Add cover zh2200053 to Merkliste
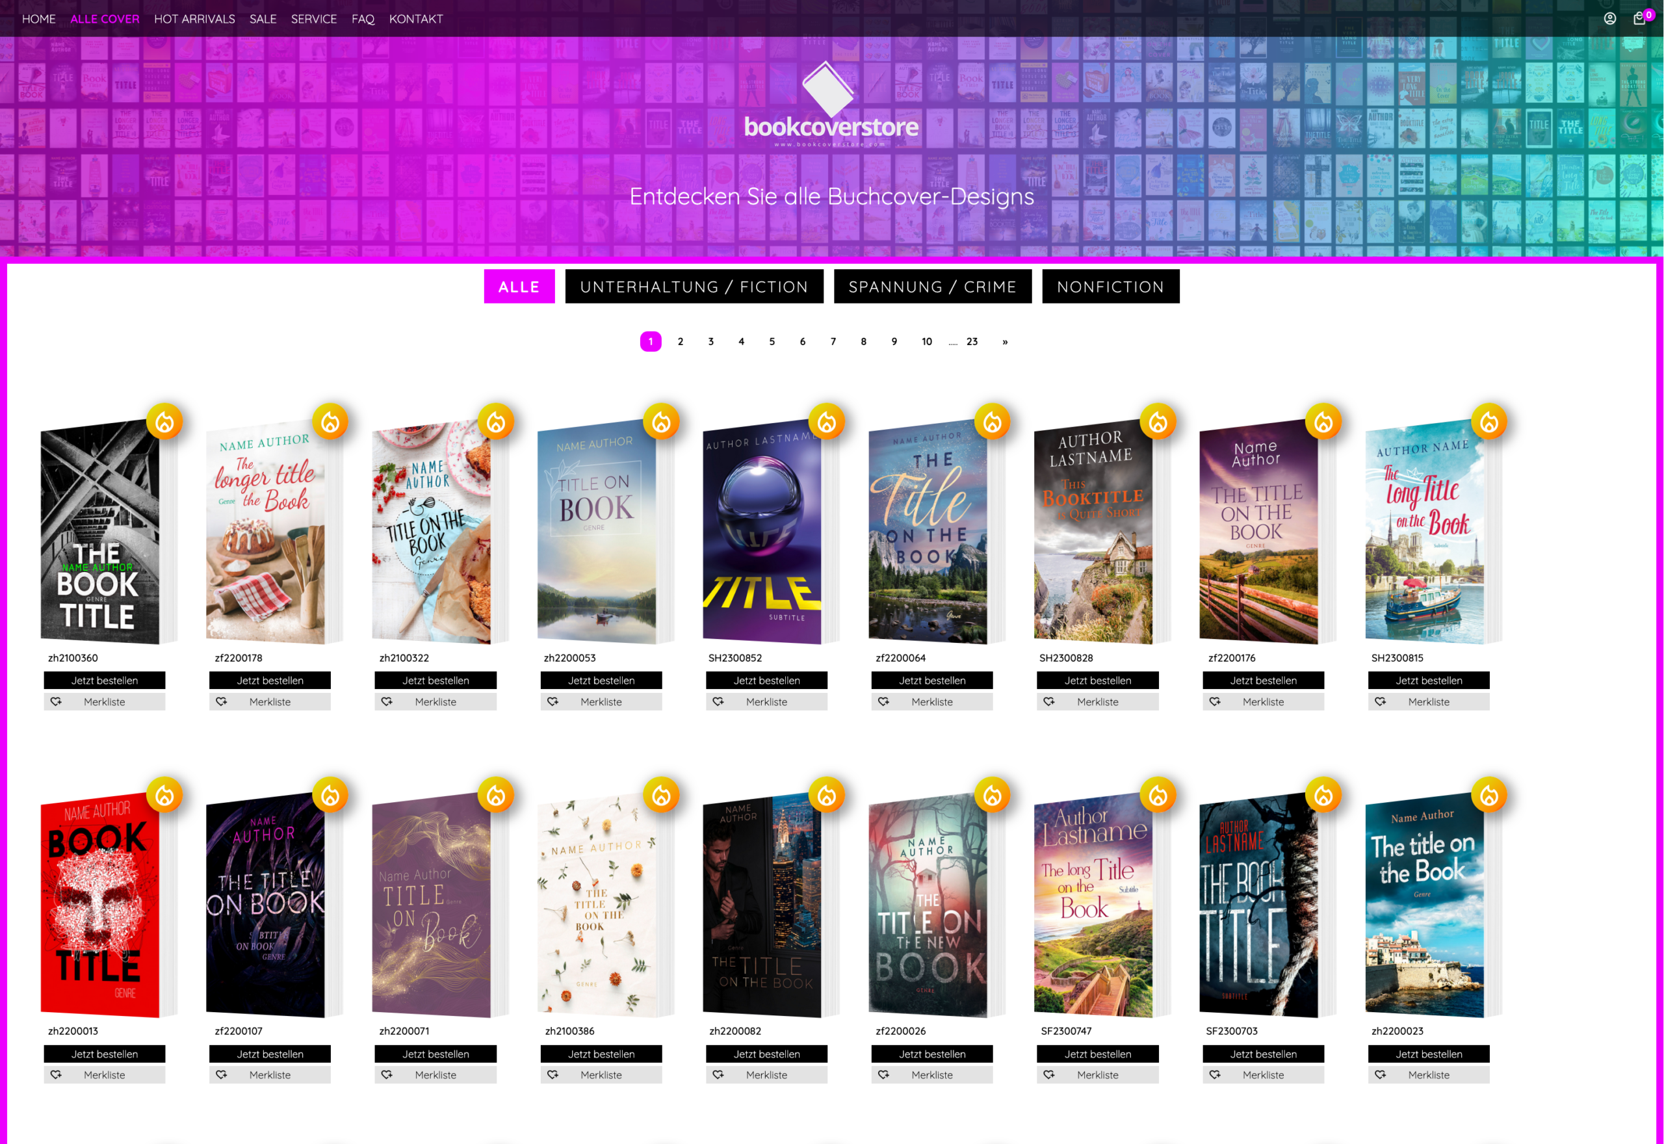 point(601,702)
